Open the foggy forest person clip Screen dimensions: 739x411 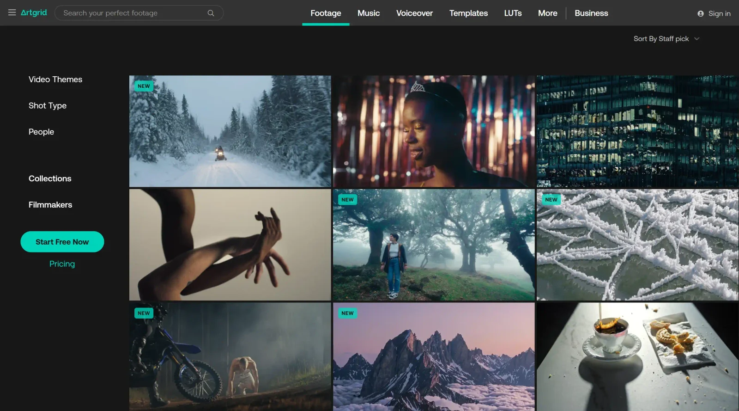tap(434, 245)
